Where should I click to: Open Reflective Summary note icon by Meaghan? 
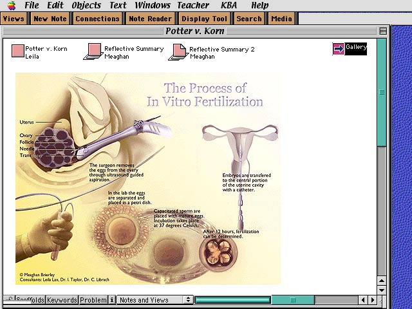click(93, 51)
